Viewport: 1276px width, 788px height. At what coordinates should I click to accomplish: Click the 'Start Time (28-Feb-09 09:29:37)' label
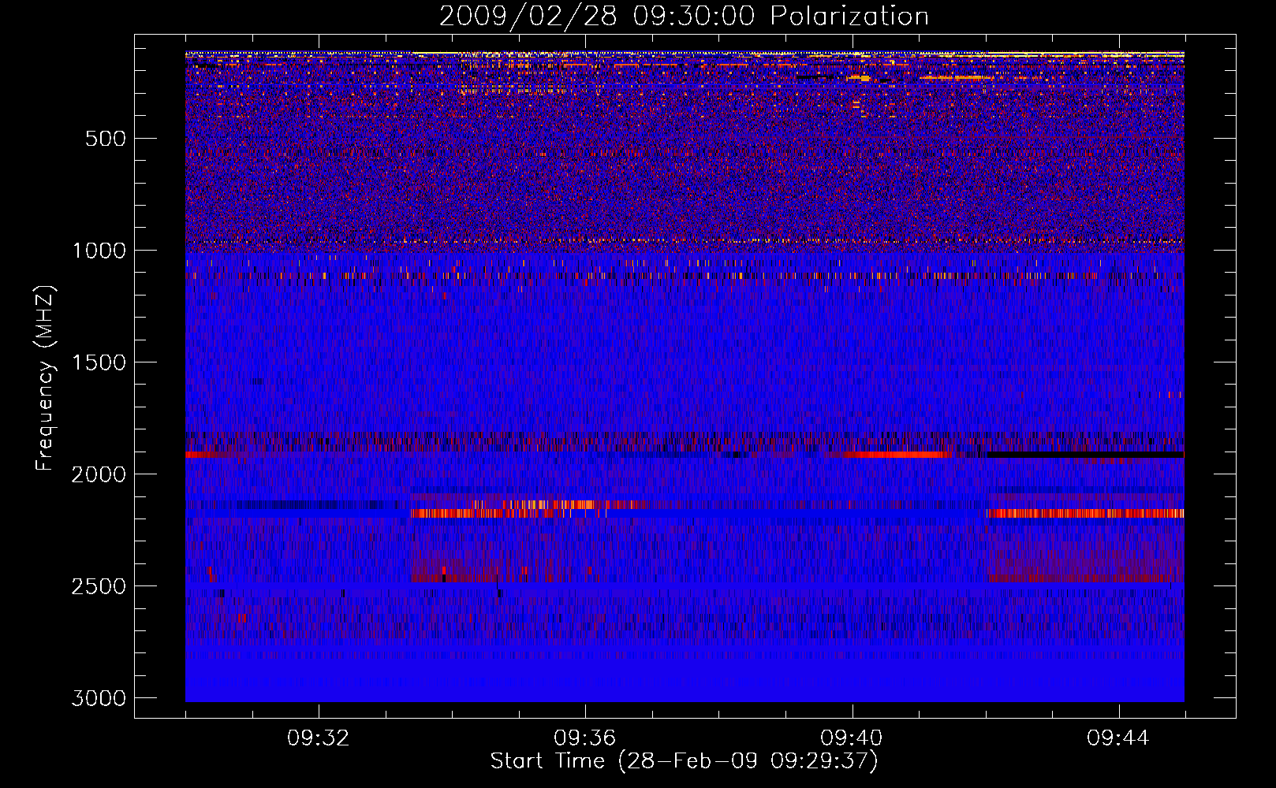coord(684,761)
